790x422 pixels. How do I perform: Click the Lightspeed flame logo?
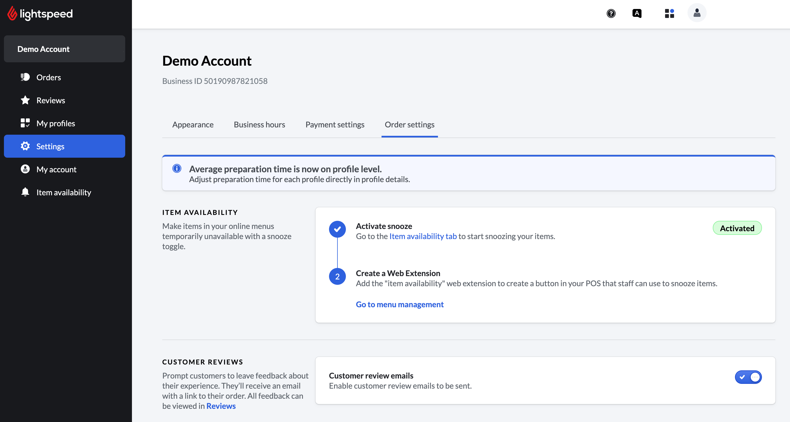point(12,13)
